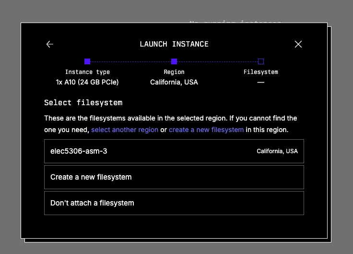Click the LAUNCH INSTANCE title
The height and width of the screenshot is (254, 353).
tap(174, 44)
